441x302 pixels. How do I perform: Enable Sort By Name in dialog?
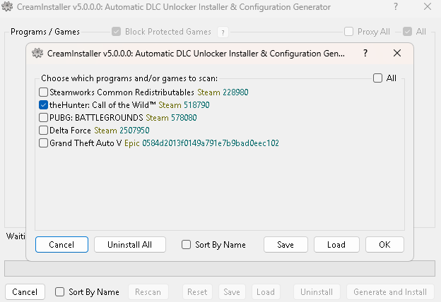pos(186,245)
